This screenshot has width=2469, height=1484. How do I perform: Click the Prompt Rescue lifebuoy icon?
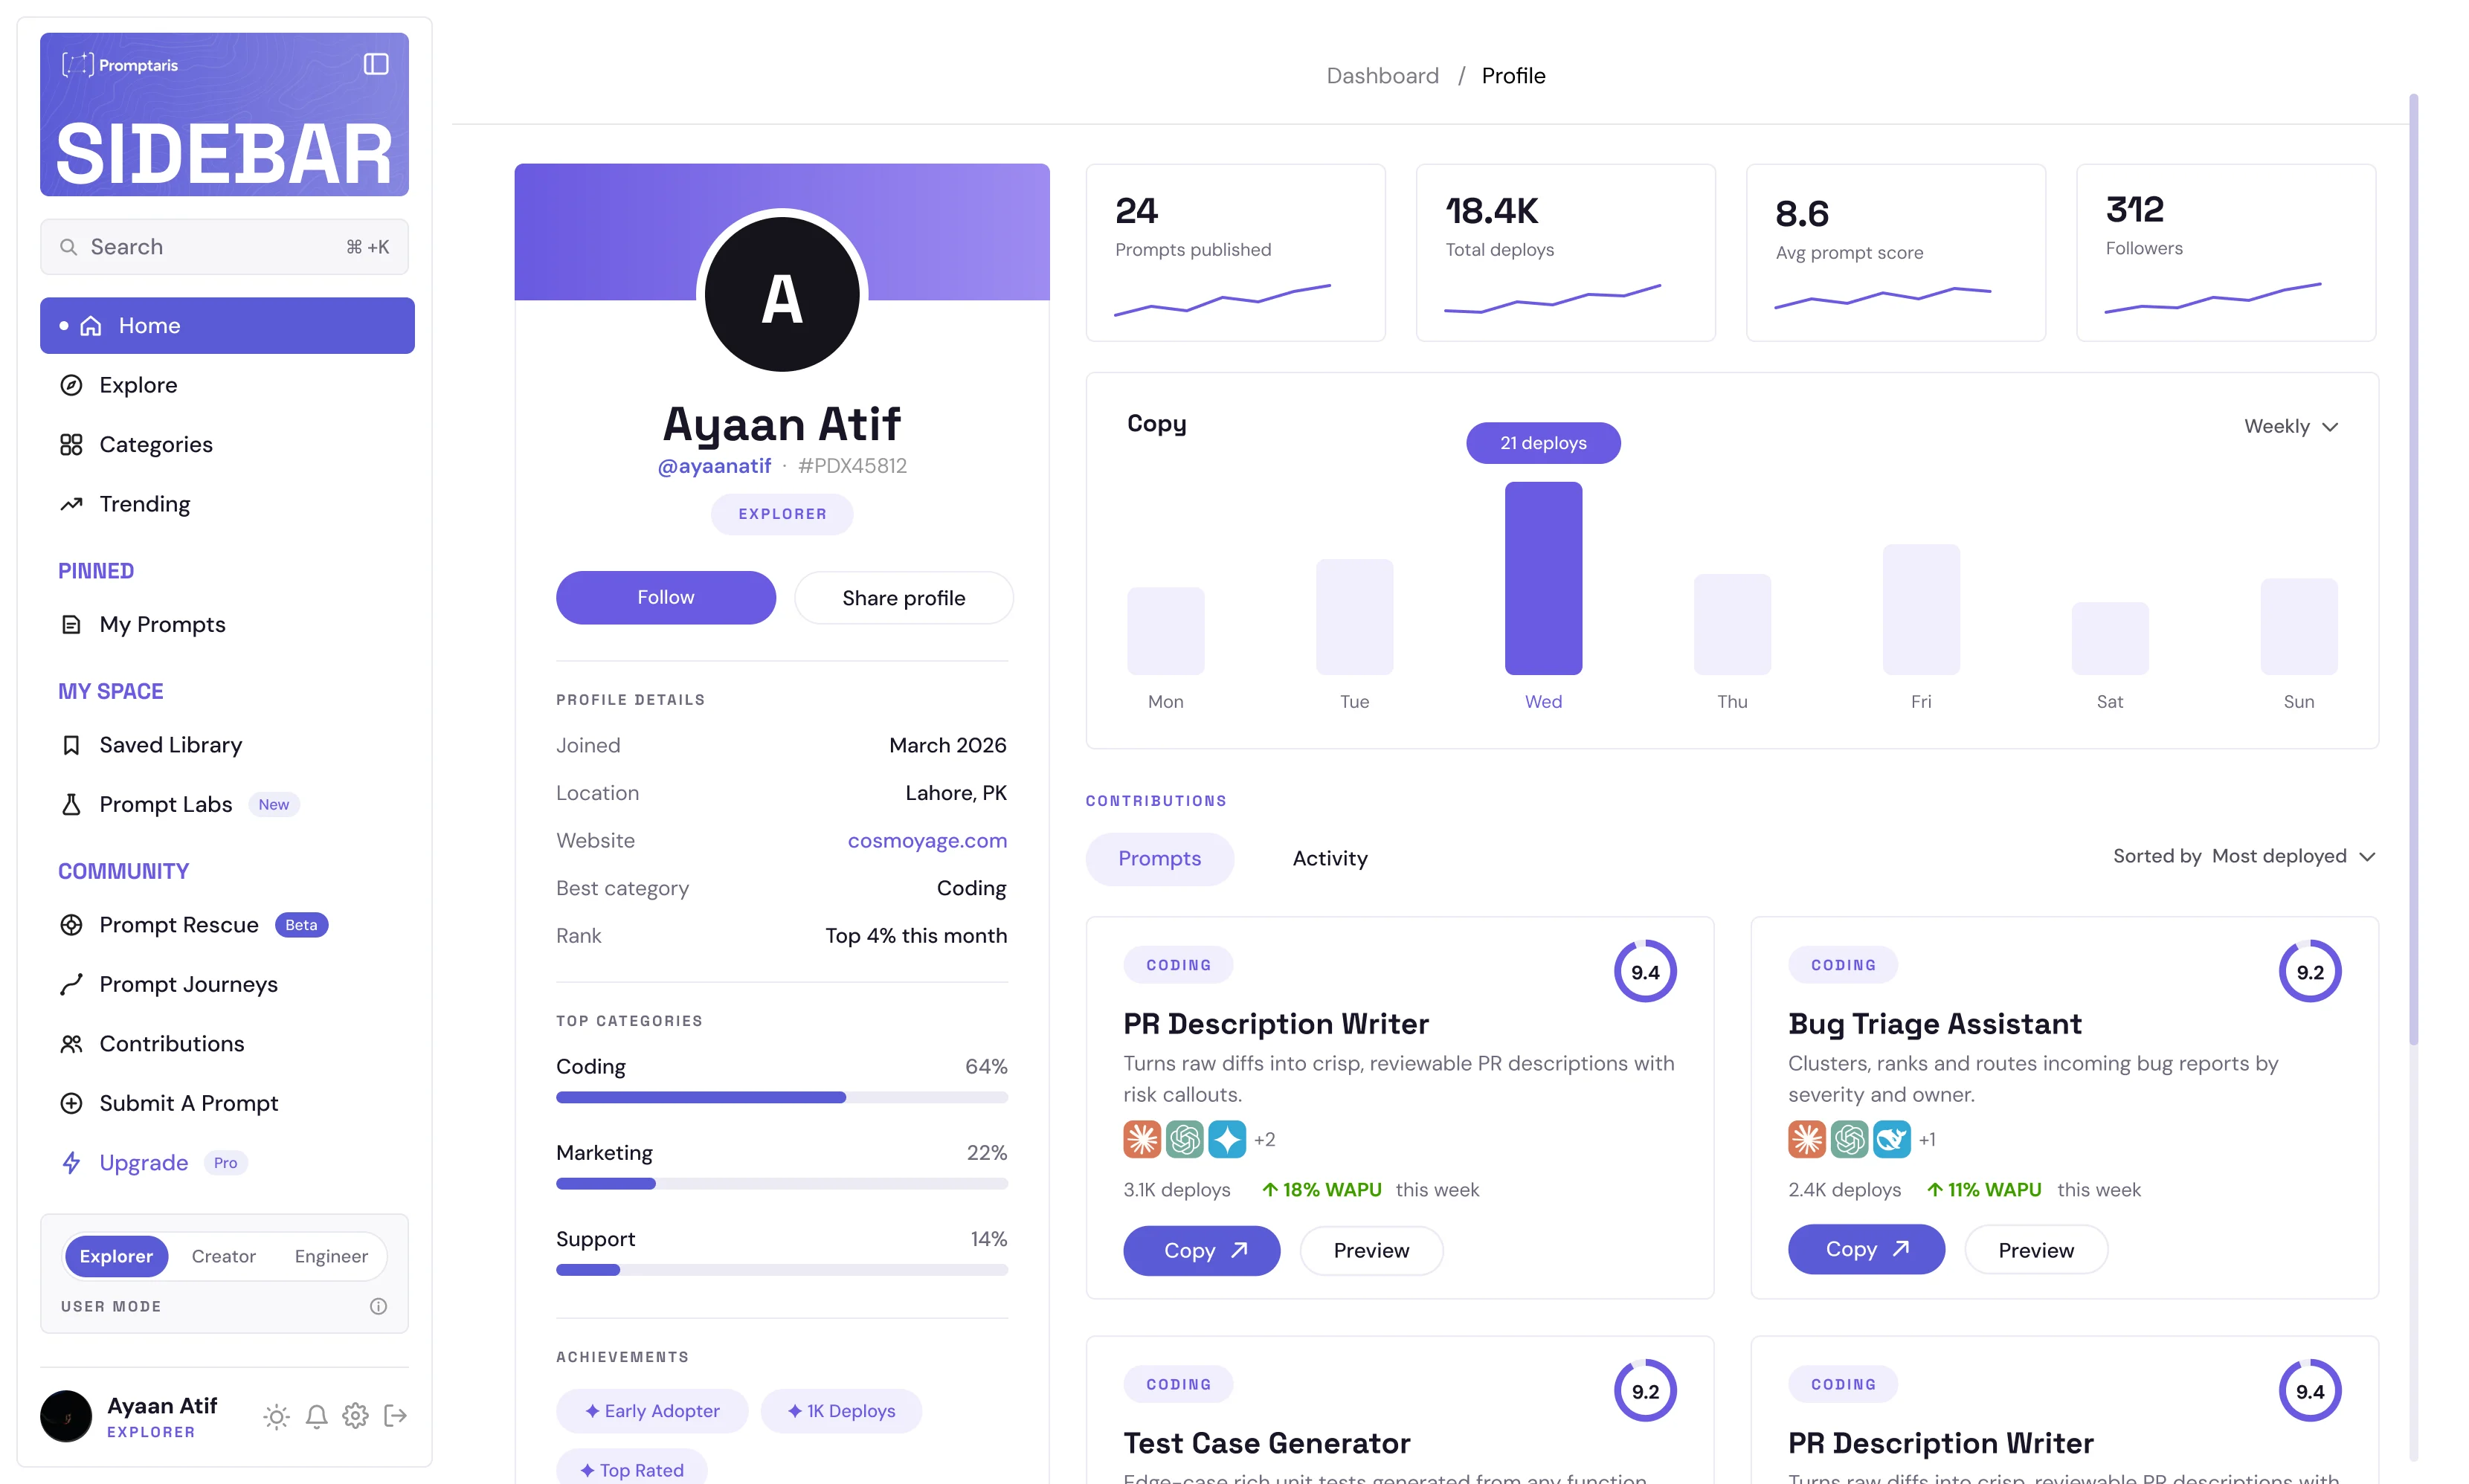(x=71, y=925)
